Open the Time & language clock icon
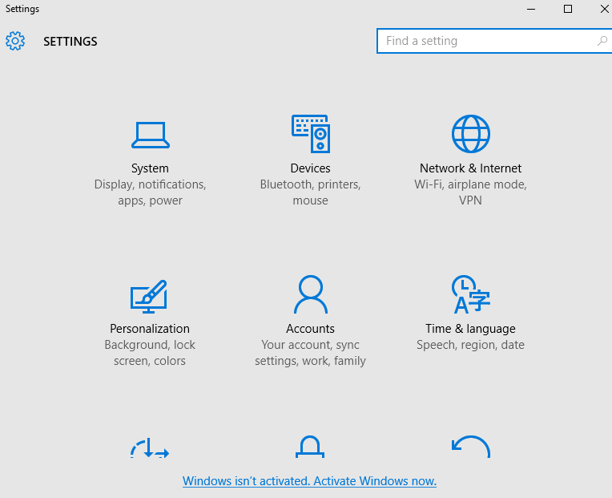612x498 pixels. pyautogui.click(x=471, y=294)
